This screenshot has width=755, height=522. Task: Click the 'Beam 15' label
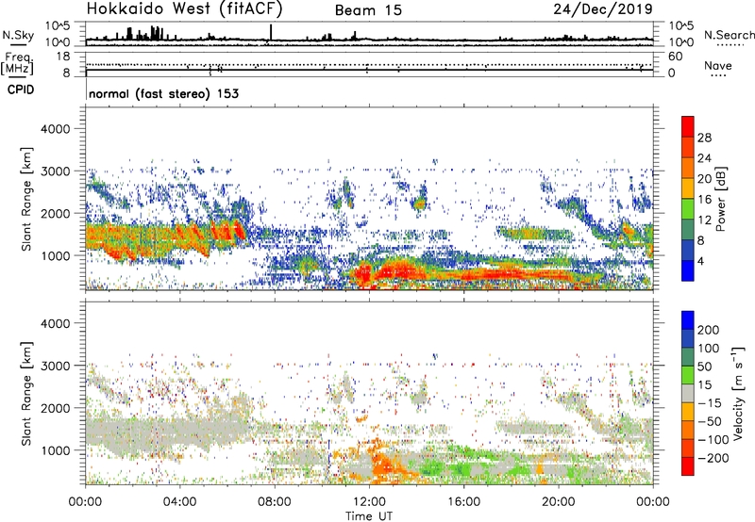368,10
